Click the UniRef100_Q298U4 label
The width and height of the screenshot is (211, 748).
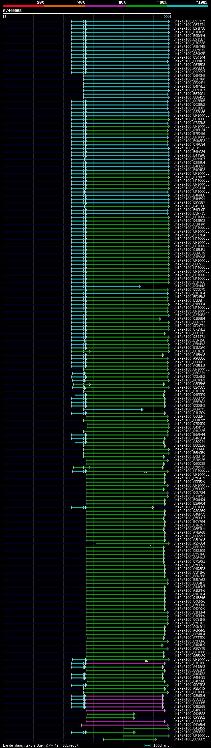189,163
